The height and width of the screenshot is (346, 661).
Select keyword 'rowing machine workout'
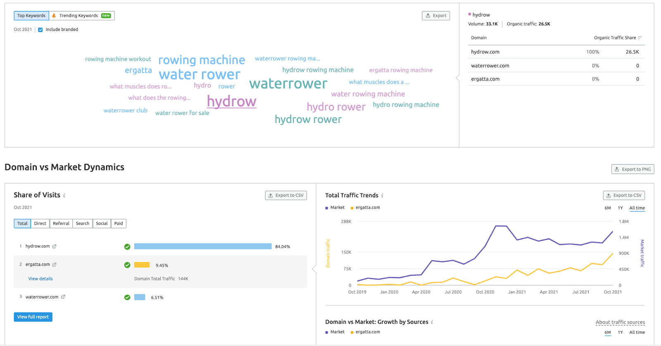coord(118,59)
